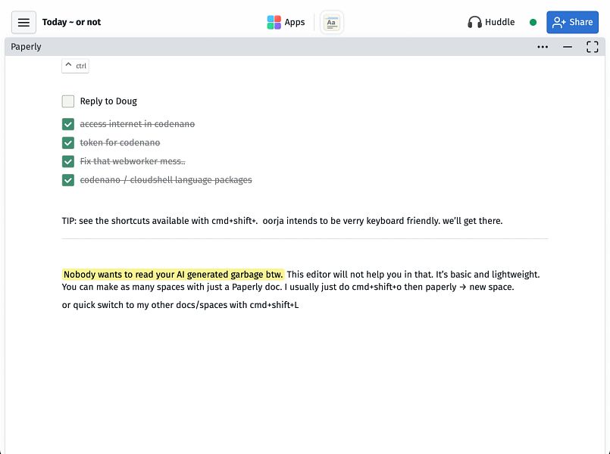Open the hamburger menu
Screen dimensions: 610x454
click(23, 22)
